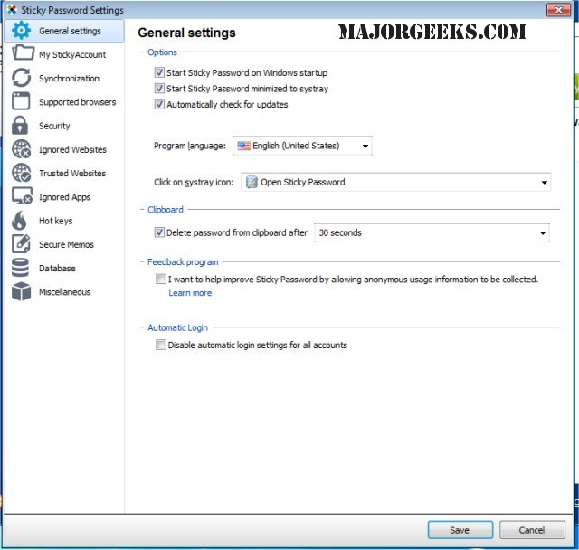
Task: Open Trusted Websites page
Action: 64,173
